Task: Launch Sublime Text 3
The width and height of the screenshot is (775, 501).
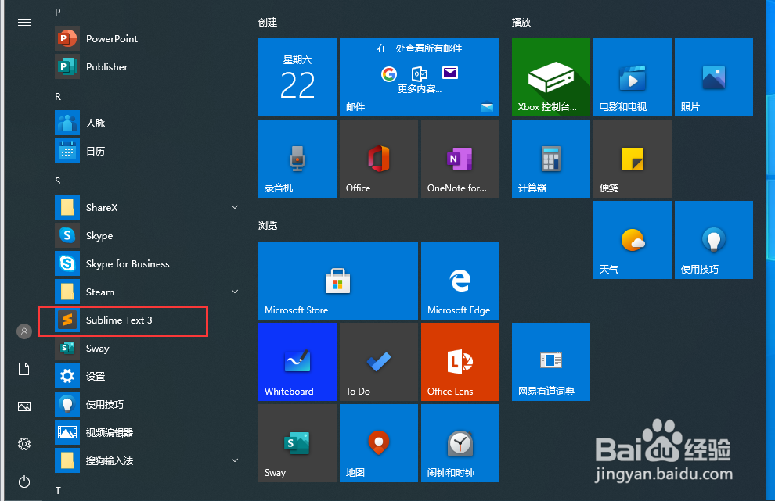Action: 148,320
